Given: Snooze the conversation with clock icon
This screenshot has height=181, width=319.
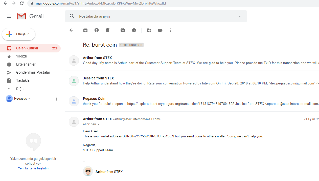Looking at the screenshot, I should pyautogui.click(x=134, y=30).
